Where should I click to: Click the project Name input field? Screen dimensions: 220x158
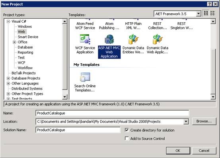[112, 113]
